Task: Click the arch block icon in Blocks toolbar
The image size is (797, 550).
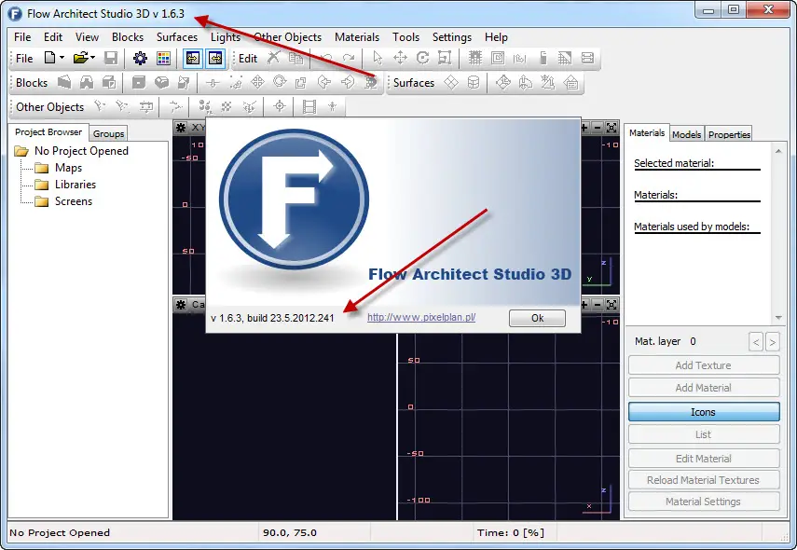Action: click(x=87, y=82)
